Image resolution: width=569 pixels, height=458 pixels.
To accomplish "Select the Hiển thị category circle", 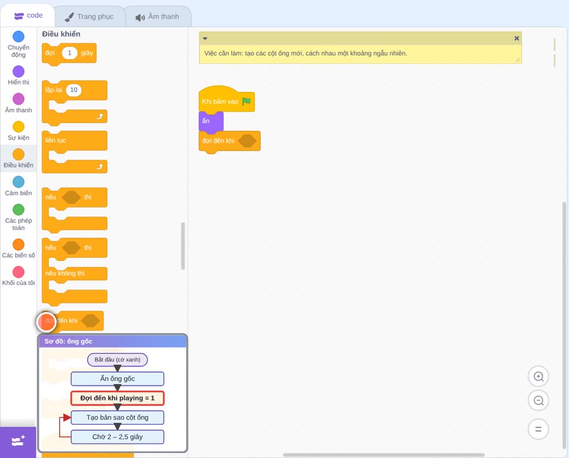I will 19,72.
